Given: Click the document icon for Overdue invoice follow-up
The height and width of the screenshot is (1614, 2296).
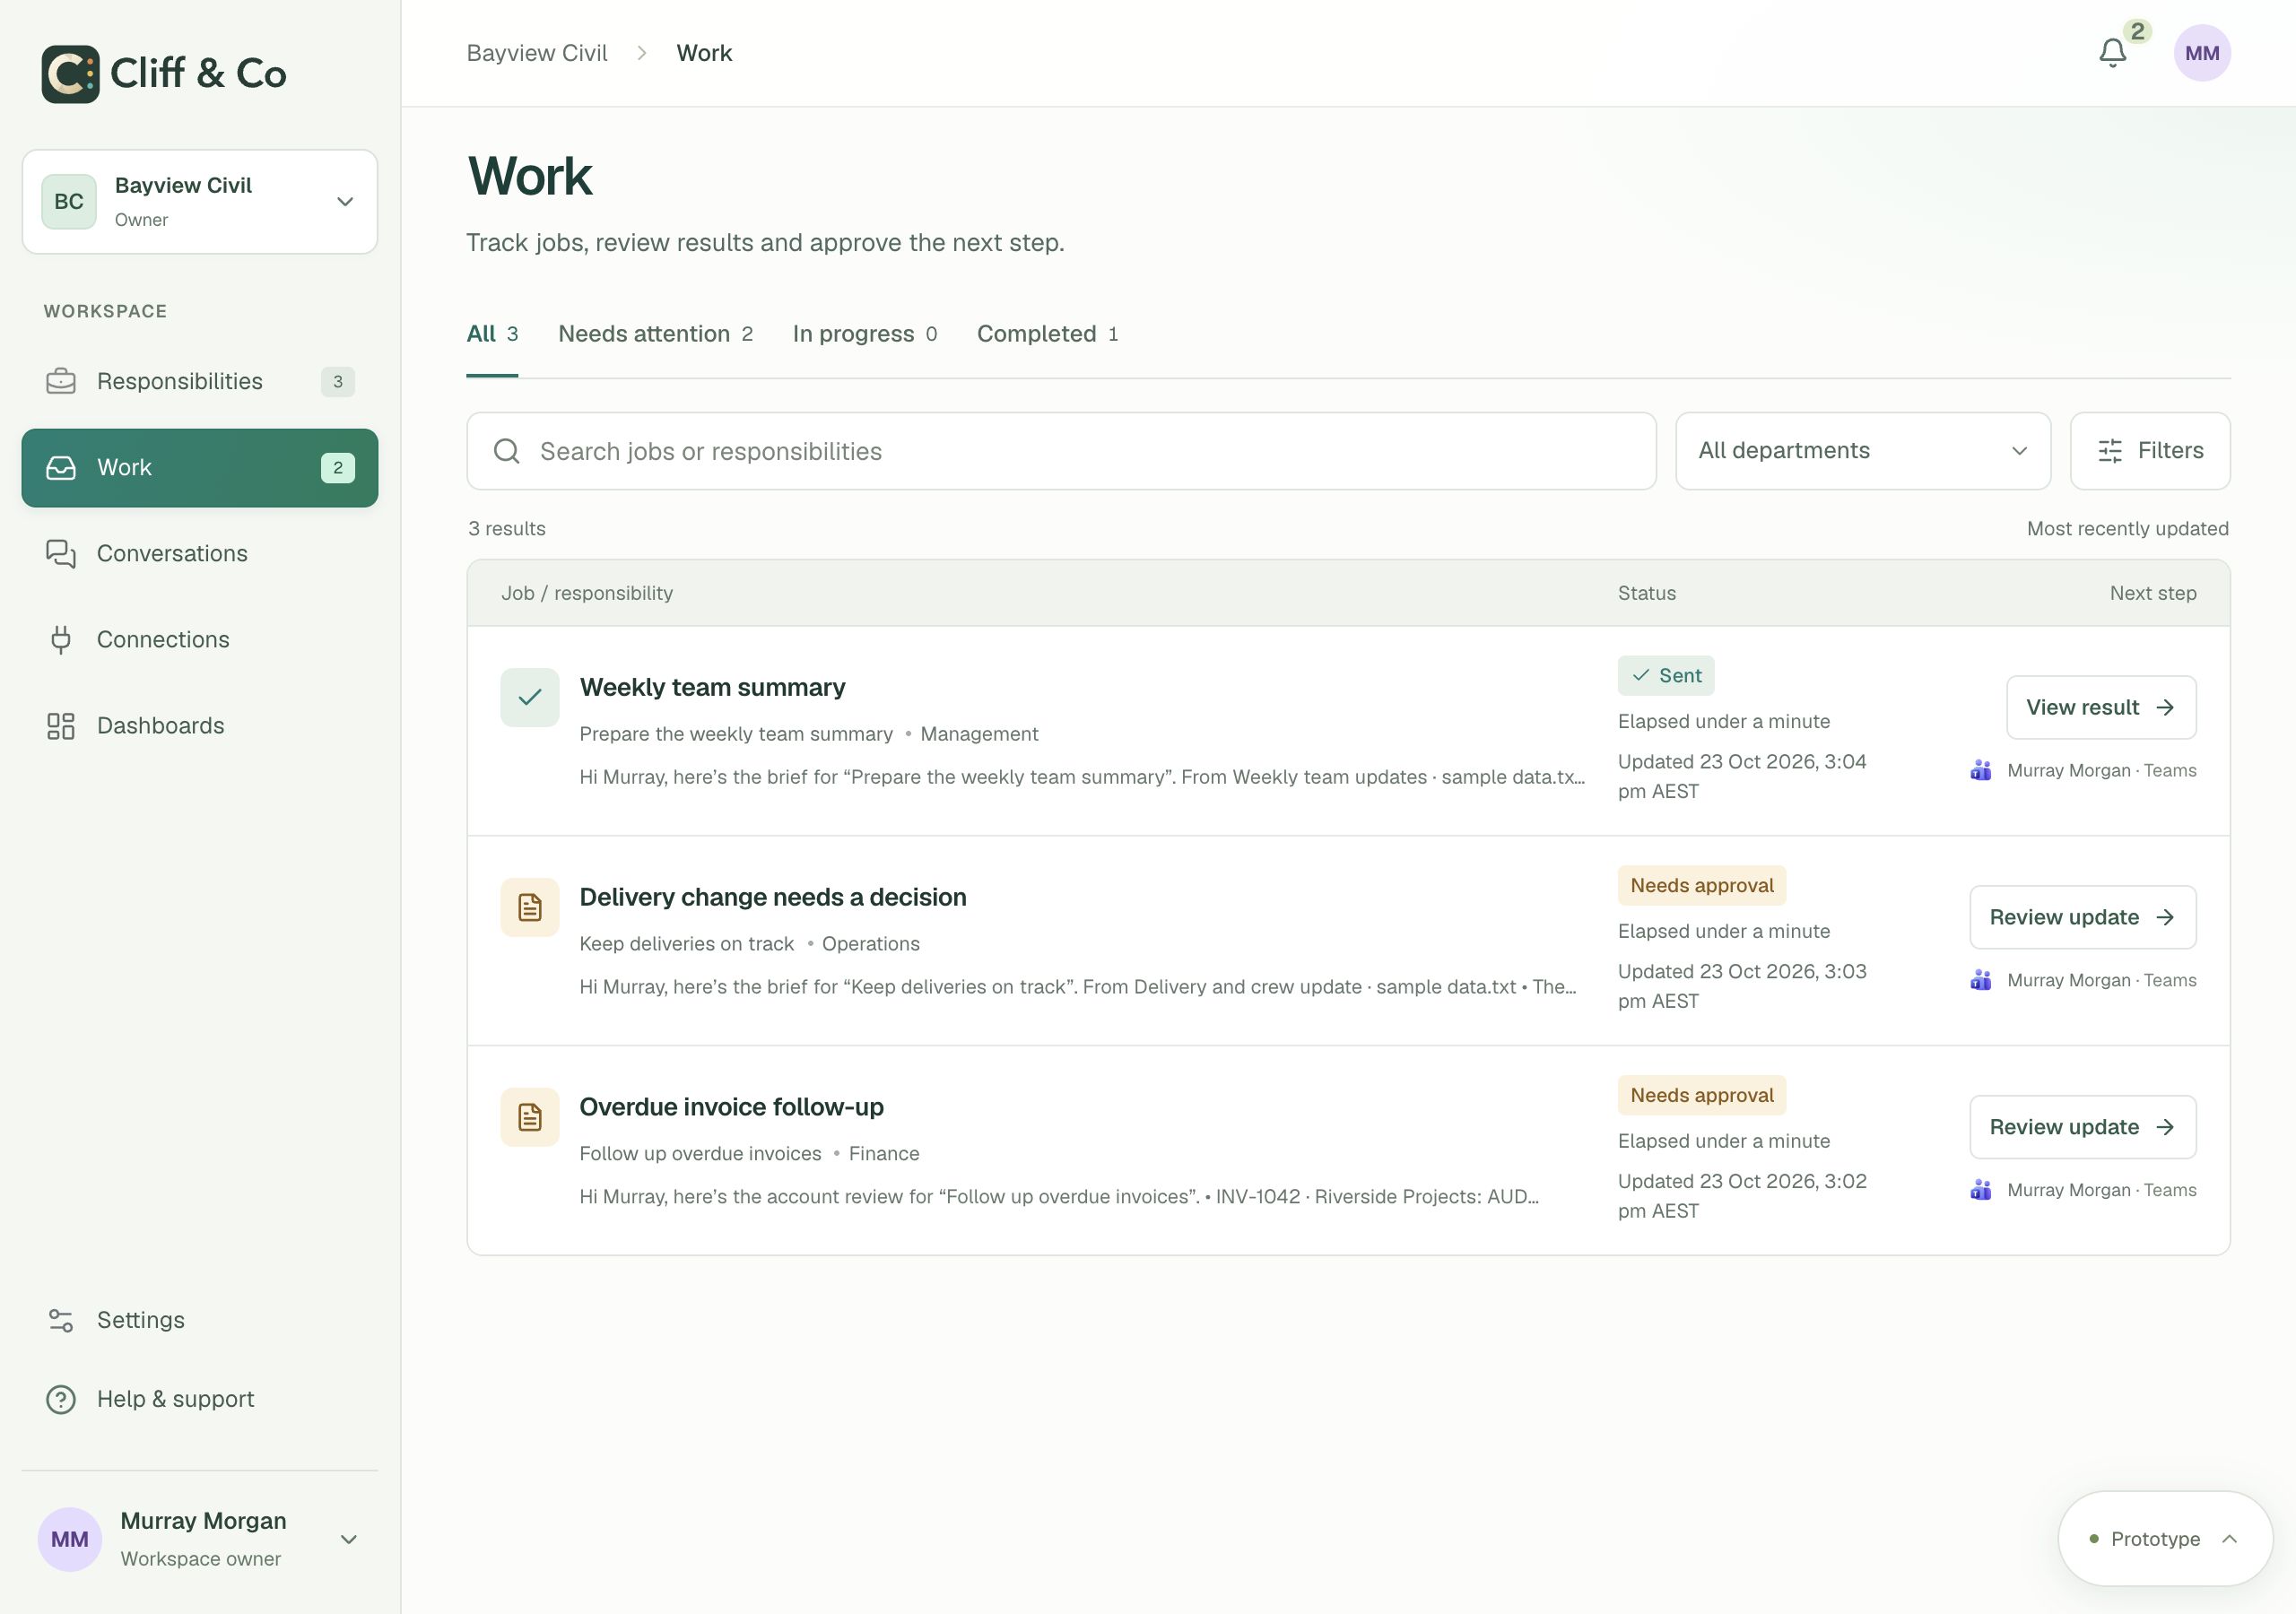Looking at the screenshot, I should 530,1117.
